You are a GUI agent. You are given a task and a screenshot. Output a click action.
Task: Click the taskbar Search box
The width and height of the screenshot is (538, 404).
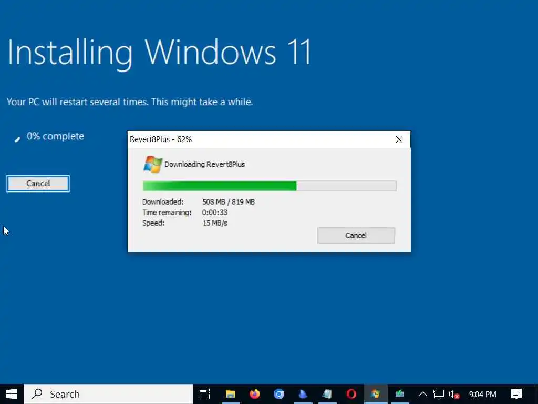click(108, 394)
